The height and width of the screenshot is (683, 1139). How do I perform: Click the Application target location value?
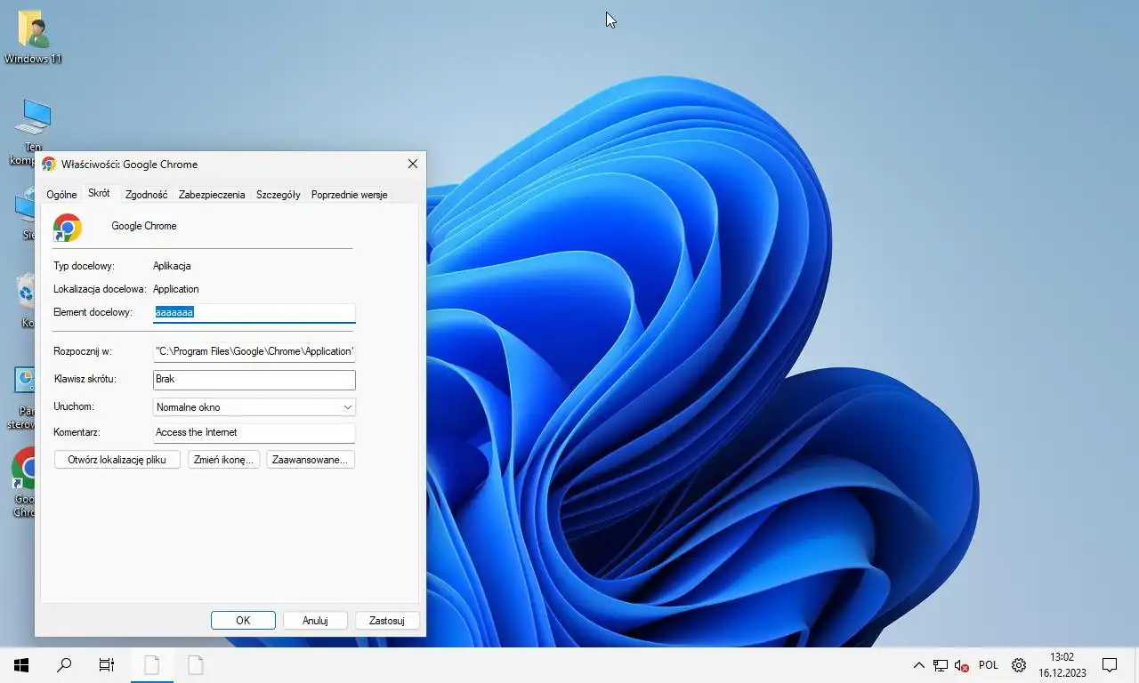pos(176,289)
